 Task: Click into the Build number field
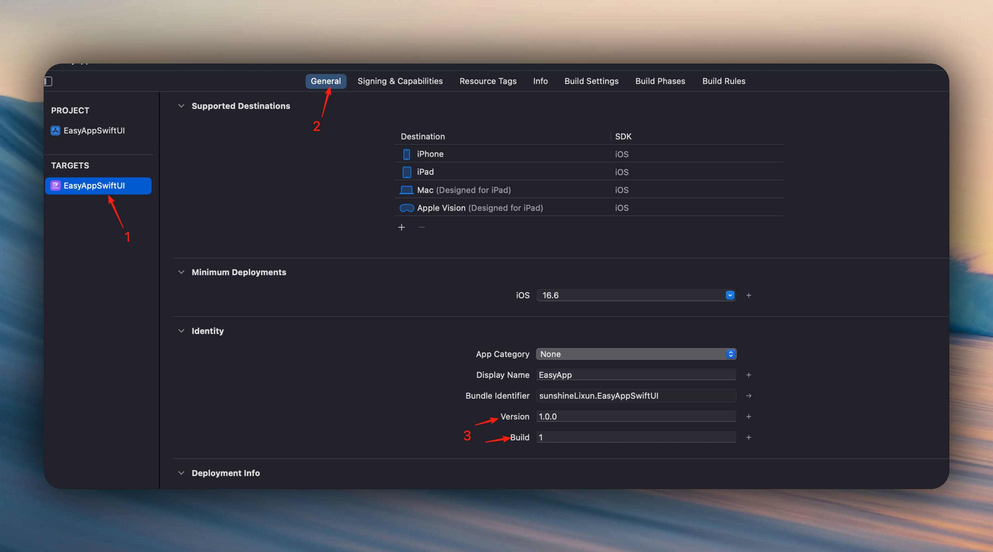(x=636, y=437)
